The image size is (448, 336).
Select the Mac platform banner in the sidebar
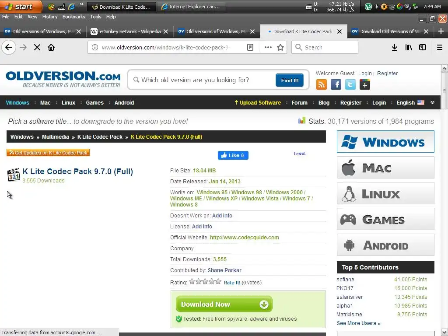coord(385,168)
